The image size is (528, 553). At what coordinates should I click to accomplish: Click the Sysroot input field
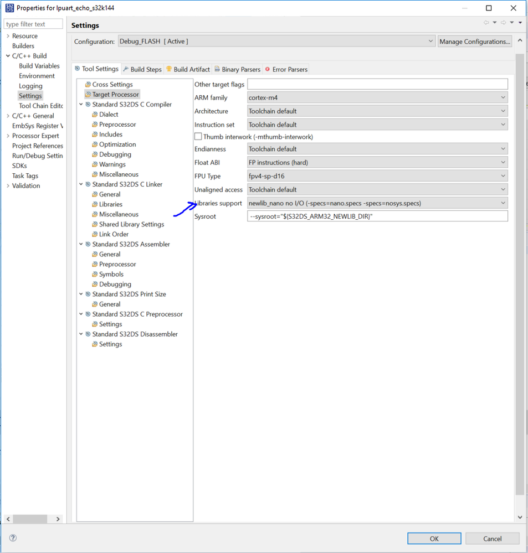pyautogui.click(x=377, y=216)
